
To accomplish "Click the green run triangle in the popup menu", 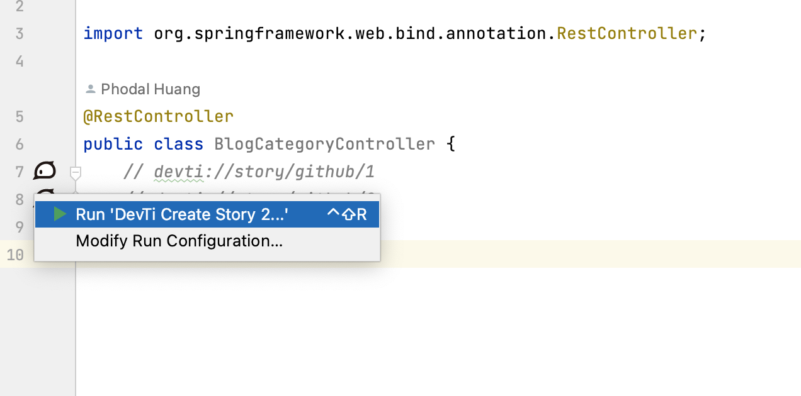I will point(60,214).
